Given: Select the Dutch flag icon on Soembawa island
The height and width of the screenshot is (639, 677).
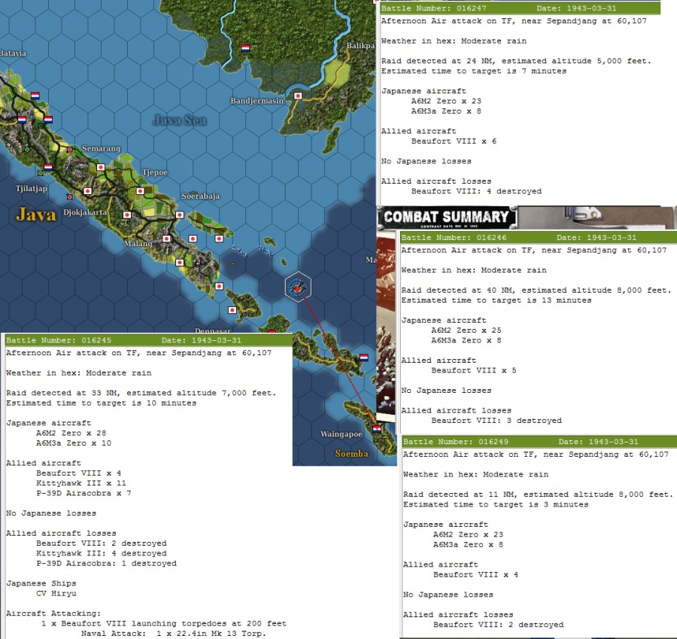Looking at the screenshot, I should click(363, 358).
